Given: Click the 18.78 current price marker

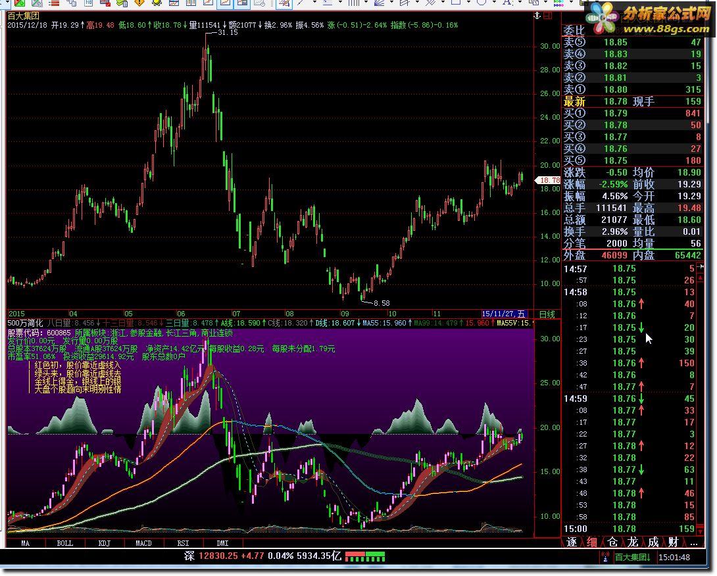Looking at the screenshot, I should (548, 181).
